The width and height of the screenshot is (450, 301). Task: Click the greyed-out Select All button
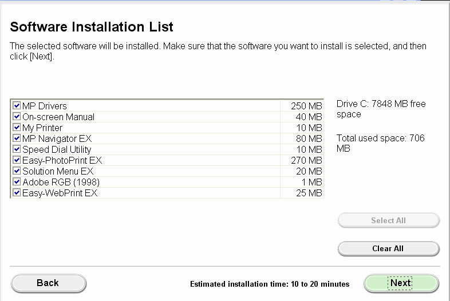(x=388, y=220)
